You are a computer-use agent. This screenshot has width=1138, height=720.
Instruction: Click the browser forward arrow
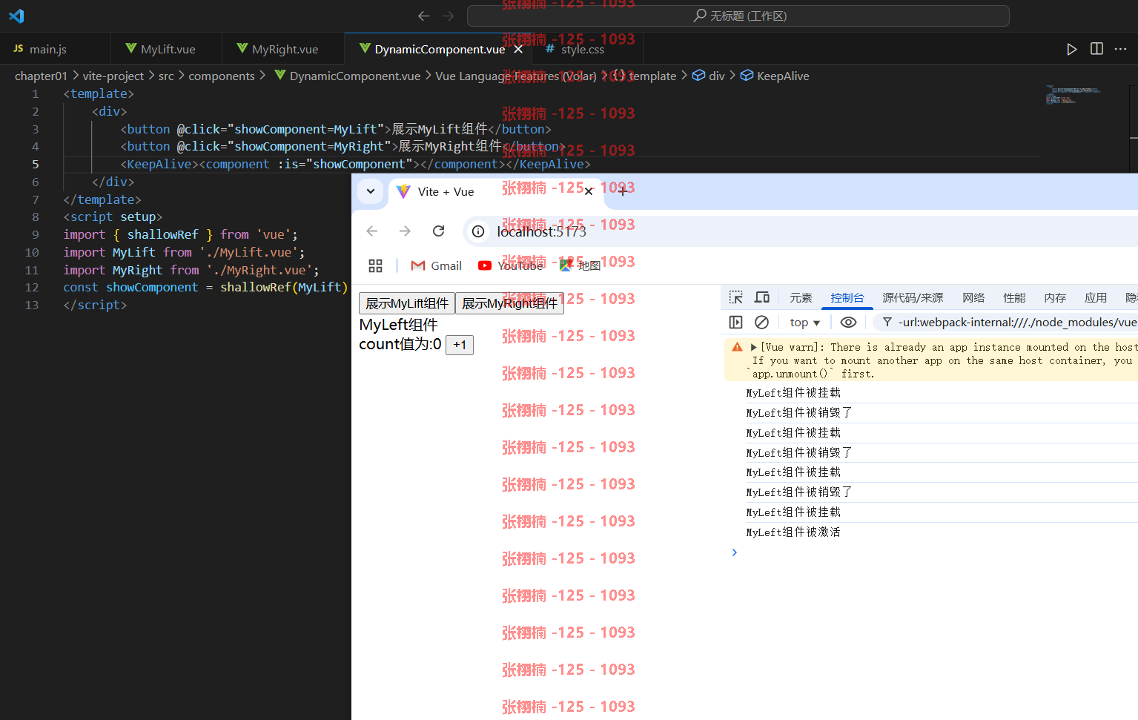point(405,231)
